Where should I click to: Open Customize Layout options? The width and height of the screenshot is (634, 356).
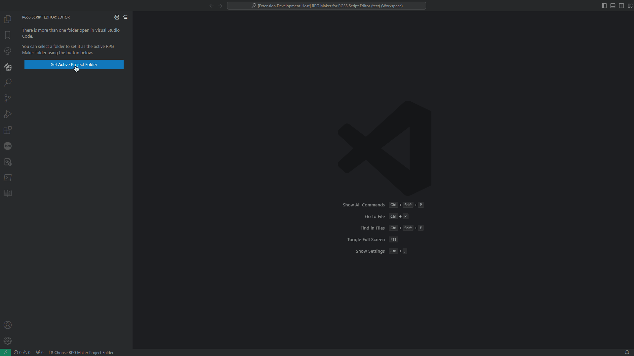pos(630,6)
